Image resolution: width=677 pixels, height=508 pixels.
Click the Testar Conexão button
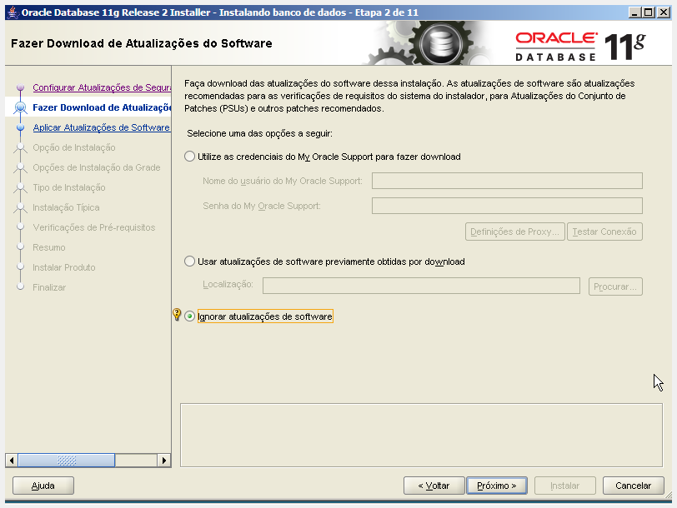coord(604,232)
